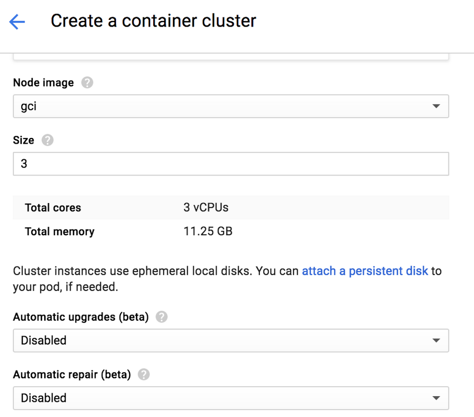View help for Node image

87,83
